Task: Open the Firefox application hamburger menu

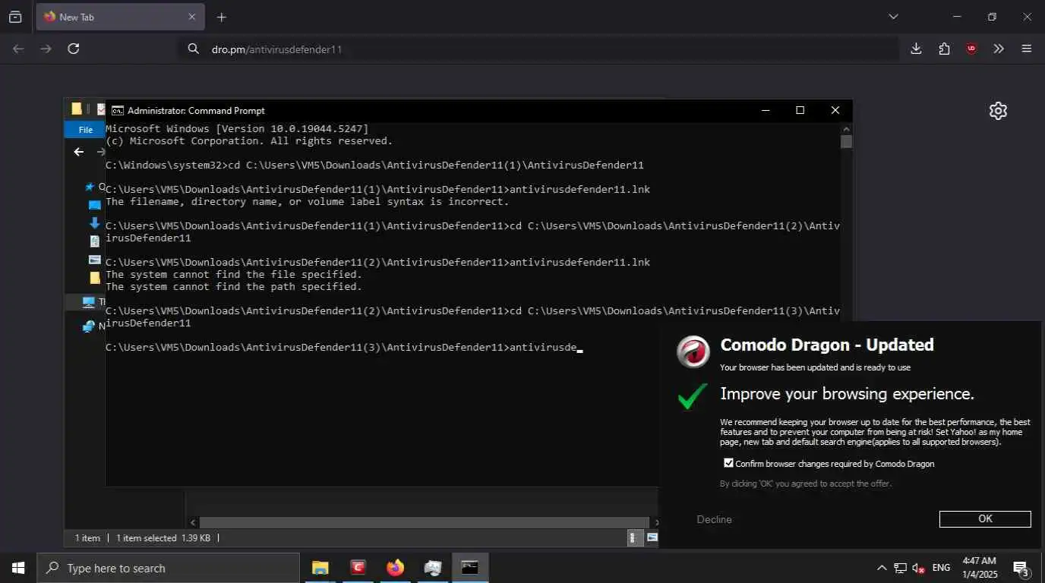Action: (x=1027, y=49)
